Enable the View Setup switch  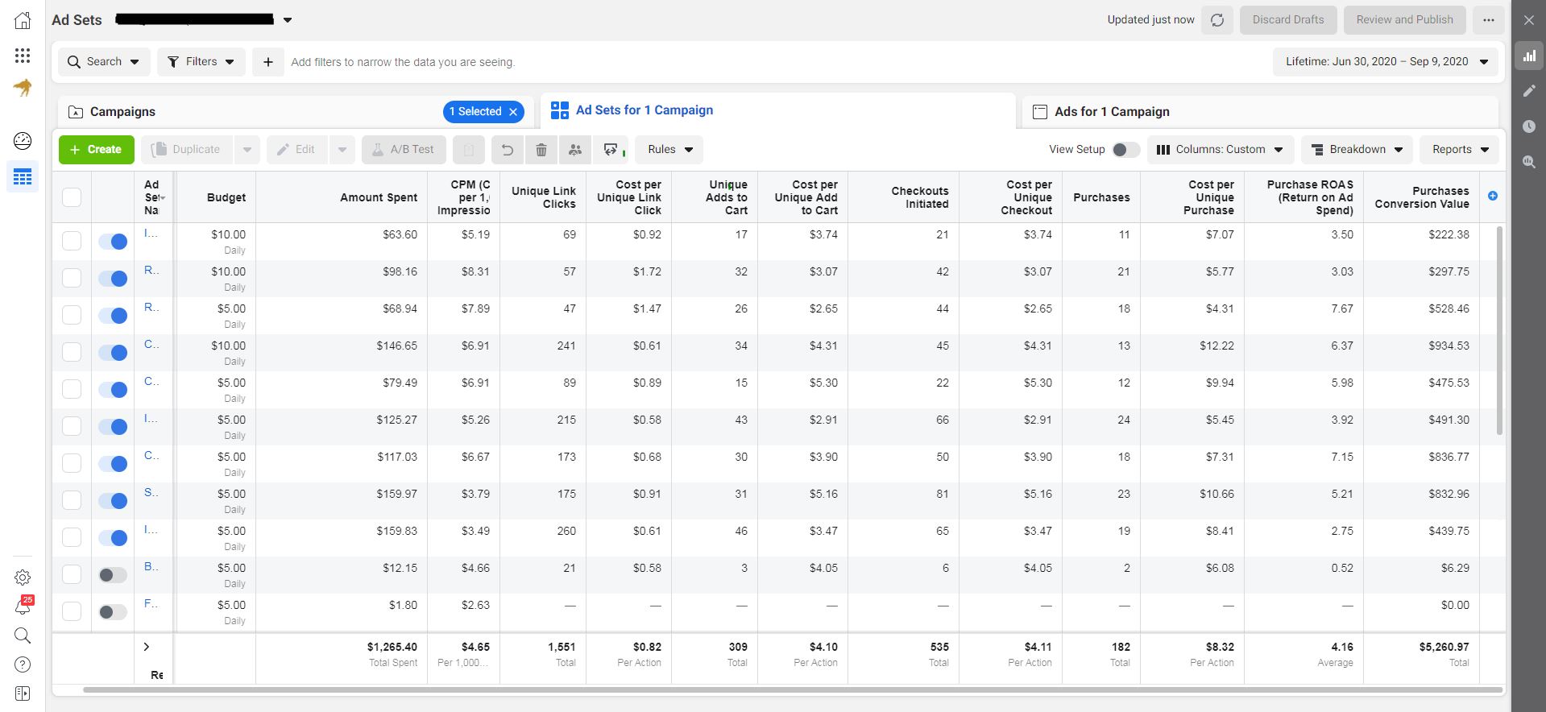(x=1125, y=150)
